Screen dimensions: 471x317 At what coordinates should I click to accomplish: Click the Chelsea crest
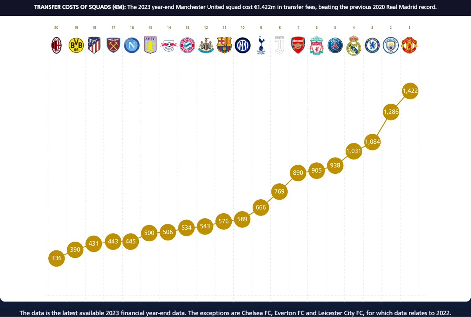pyautogui.click(x=372, y=45)
